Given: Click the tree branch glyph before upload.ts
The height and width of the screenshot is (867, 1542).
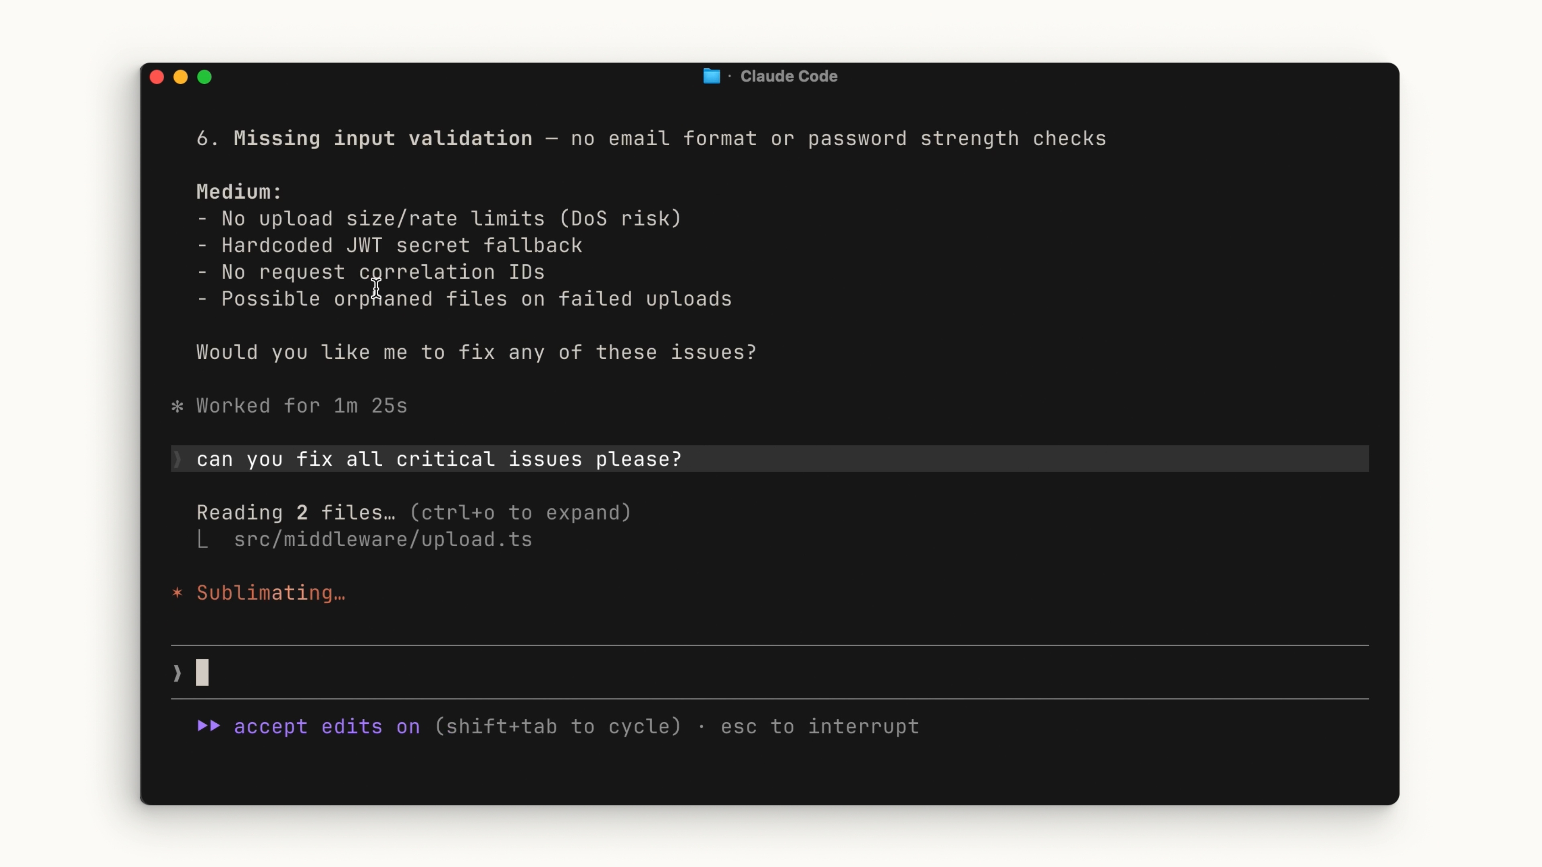Looking at the screenshot, I should point(203,540).
